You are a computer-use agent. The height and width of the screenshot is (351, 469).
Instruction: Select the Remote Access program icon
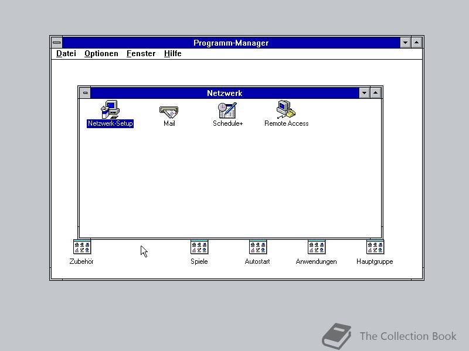click(x=286, y=109)
